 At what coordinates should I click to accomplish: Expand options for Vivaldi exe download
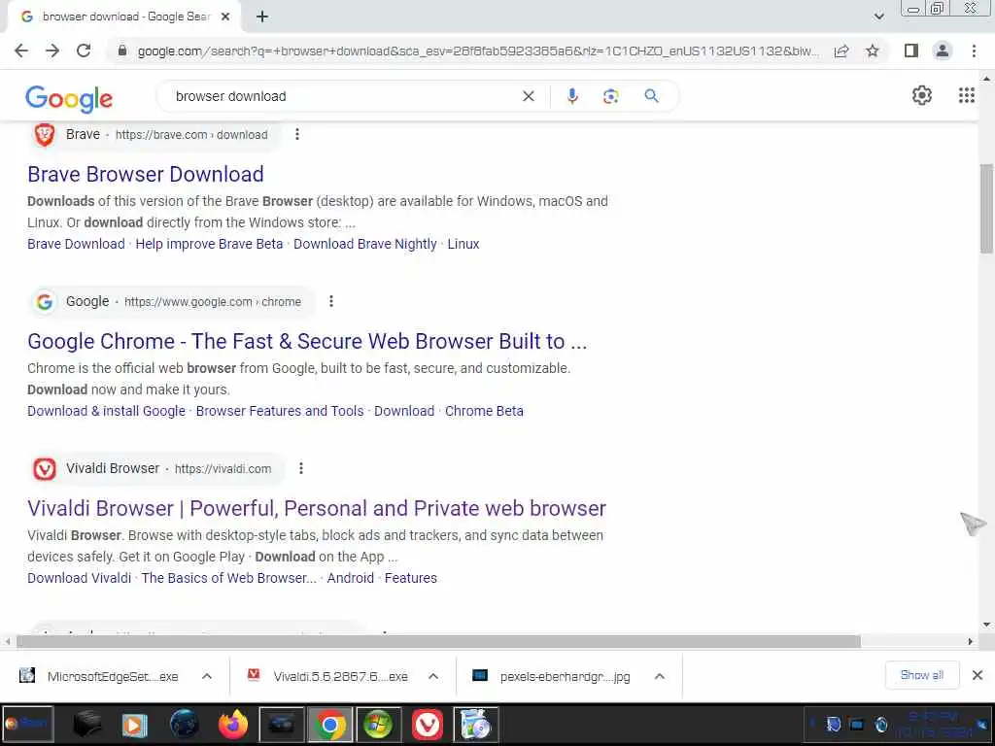pyautogui.click(x=433, y=676)
